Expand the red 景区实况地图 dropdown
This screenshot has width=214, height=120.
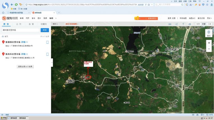pos(72,24)
